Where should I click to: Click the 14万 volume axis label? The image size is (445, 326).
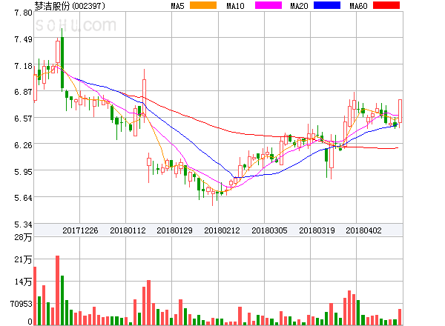click(x=23, y=282)
